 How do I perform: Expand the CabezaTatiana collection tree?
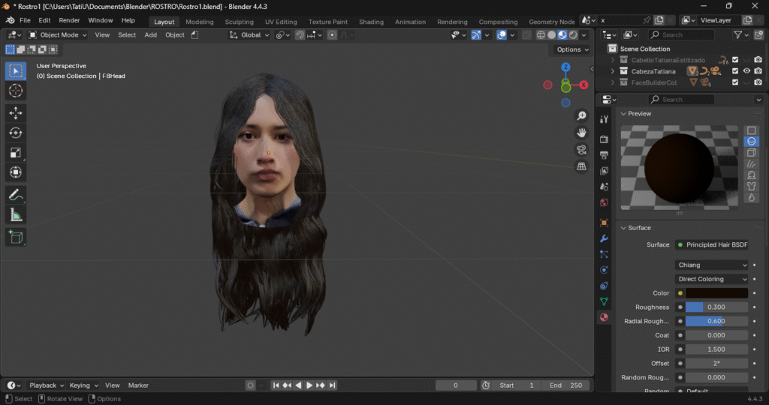(613, 71)
